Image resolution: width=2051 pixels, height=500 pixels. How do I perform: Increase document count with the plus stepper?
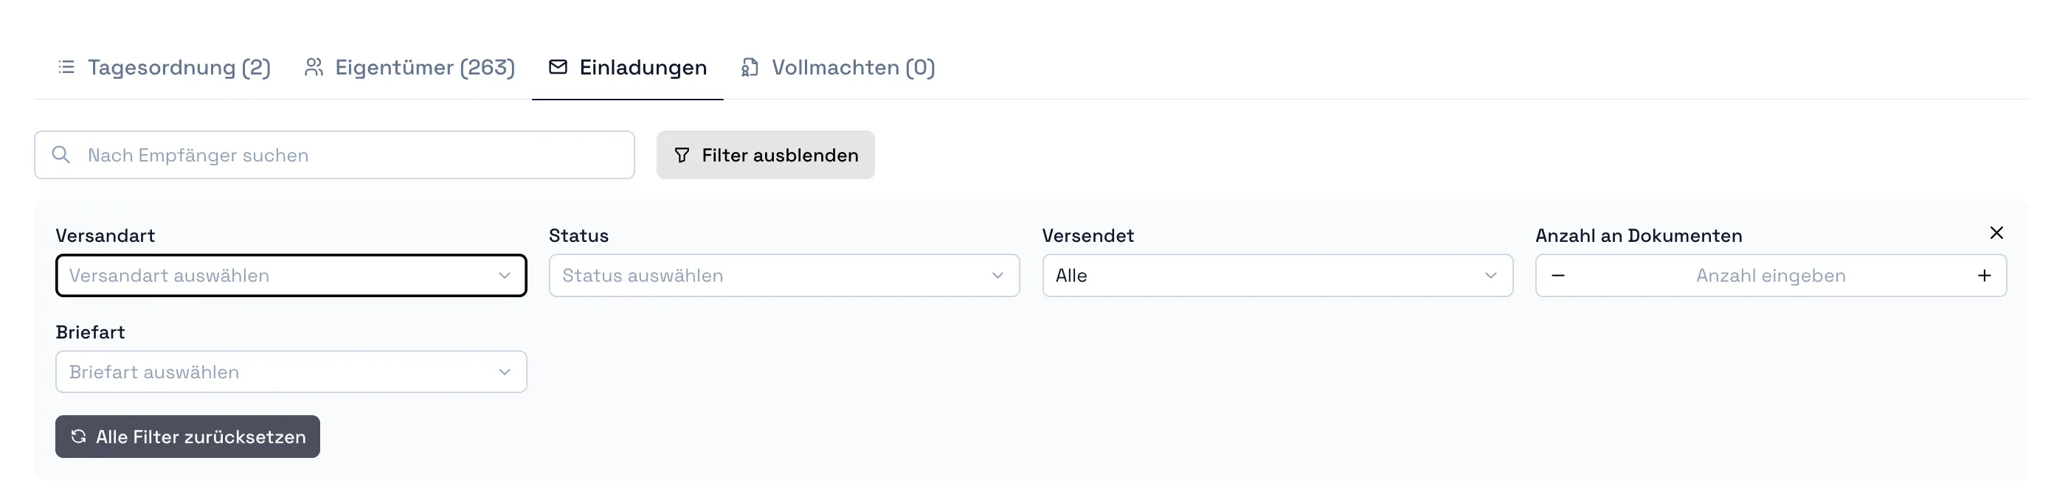click(x=1983, y=276)
